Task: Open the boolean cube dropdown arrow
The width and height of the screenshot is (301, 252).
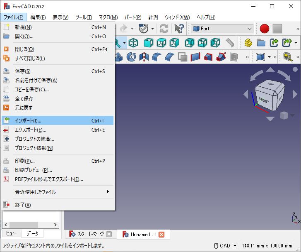Action: [269, 57]
